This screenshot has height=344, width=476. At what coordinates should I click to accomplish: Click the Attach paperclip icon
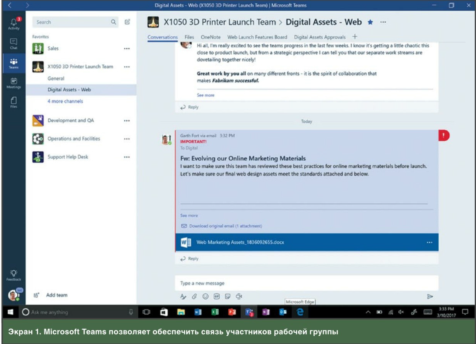tap(194, 296)
